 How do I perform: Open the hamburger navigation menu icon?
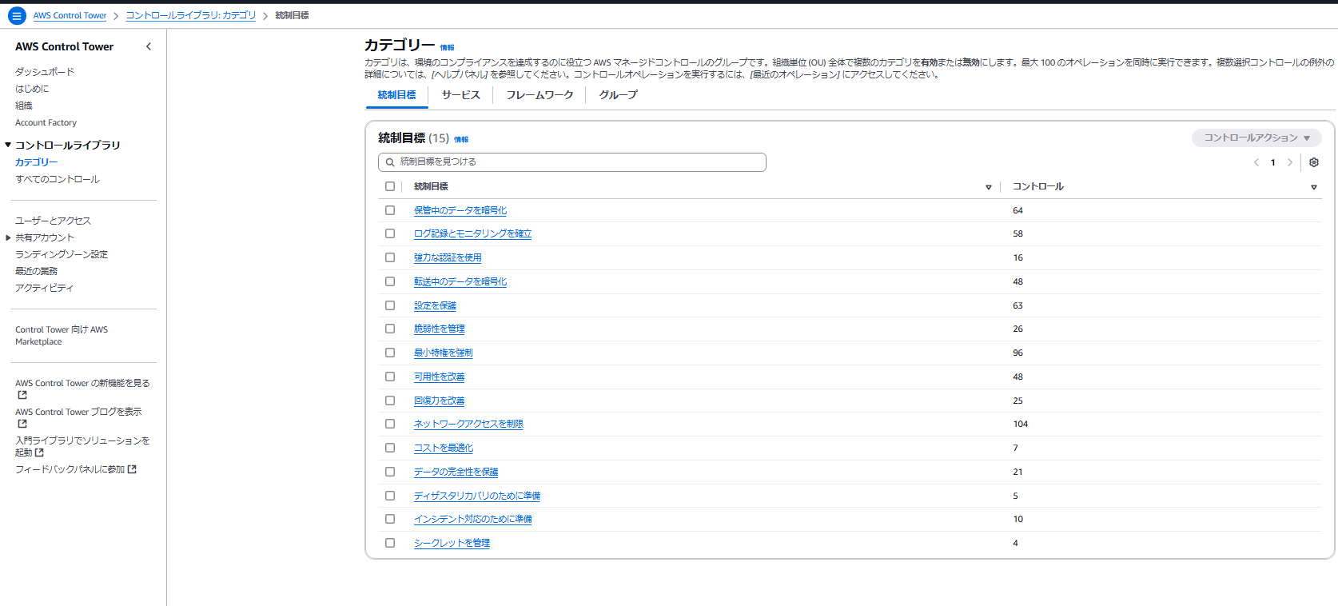(16, 16)
